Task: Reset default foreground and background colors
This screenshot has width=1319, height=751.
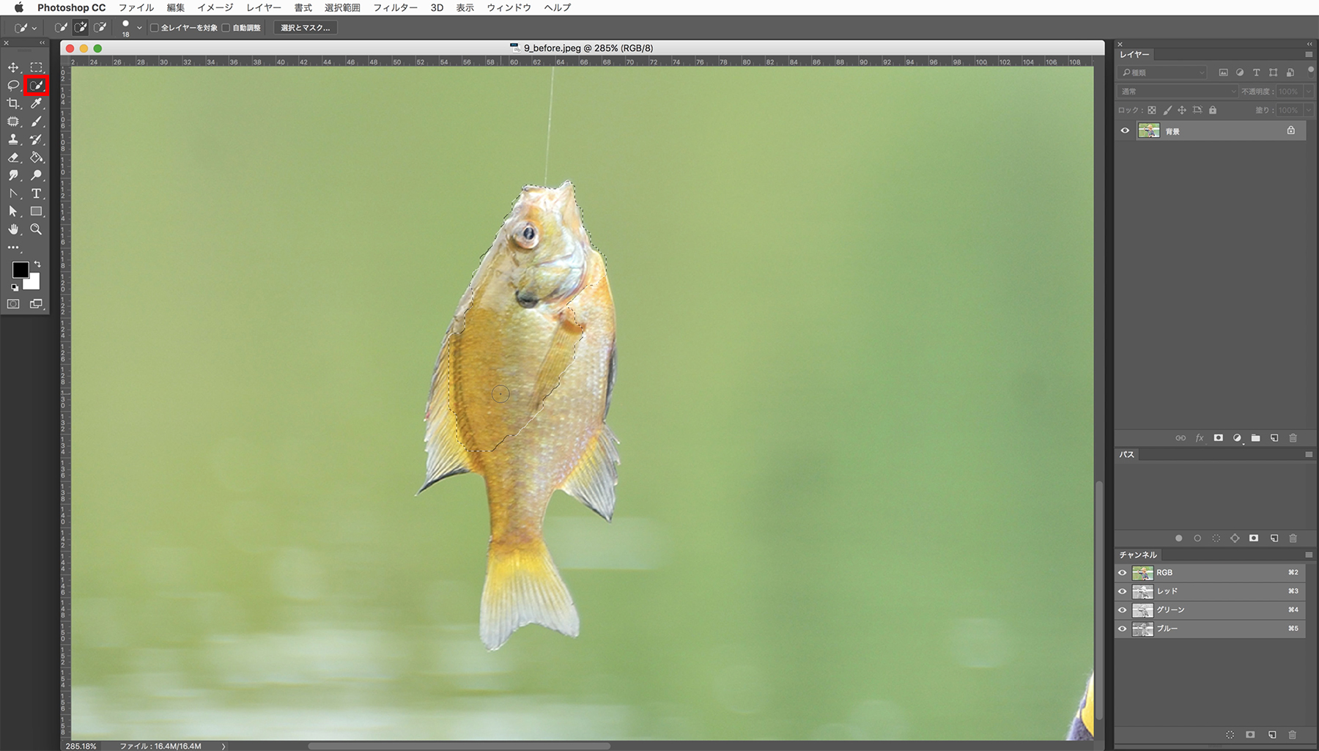Action: 15,288
